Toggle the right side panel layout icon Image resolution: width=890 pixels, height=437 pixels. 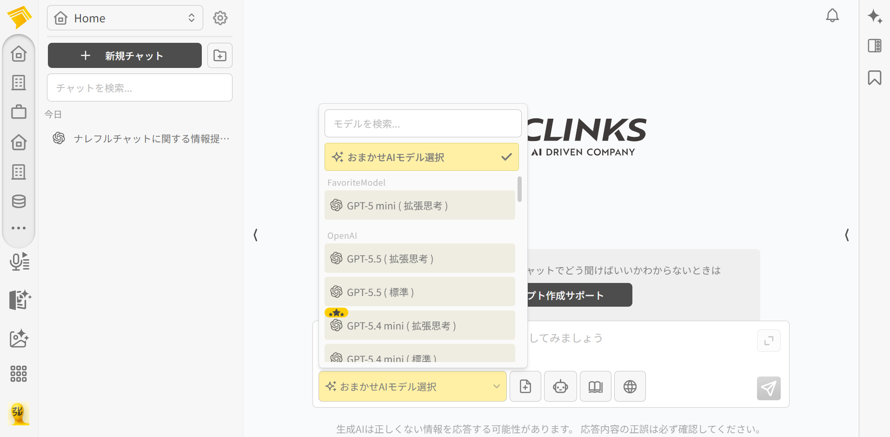(x=875, y=46)
